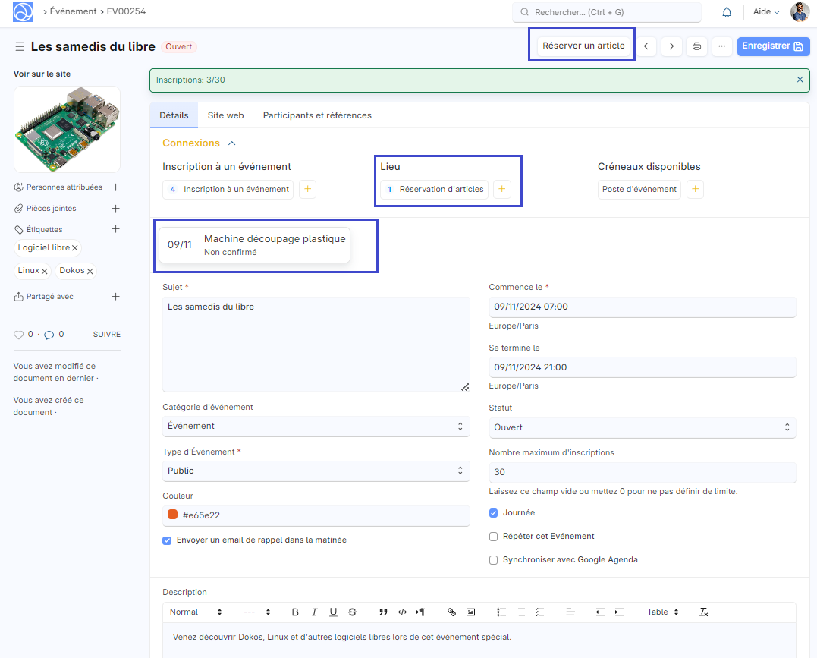Enable Synchroniser avec Google Agenda
Viewport: 817px width, 658px height.
pos(495,560)
